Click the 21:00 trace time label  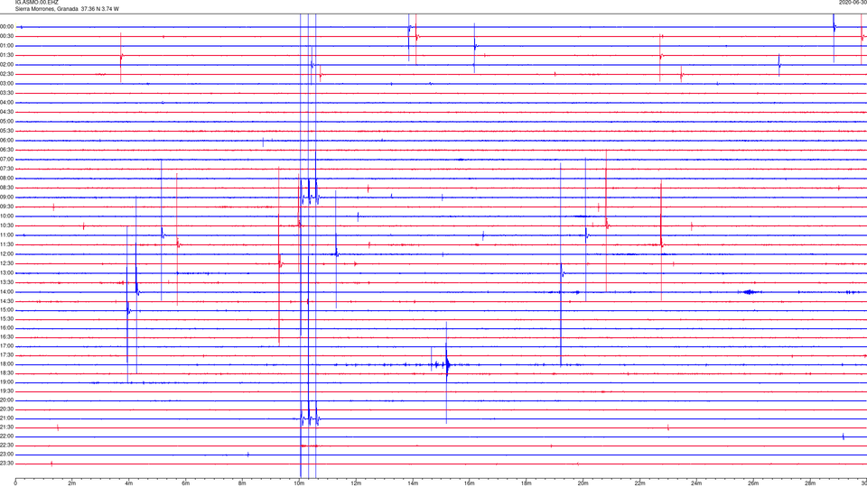click(6, 418)
